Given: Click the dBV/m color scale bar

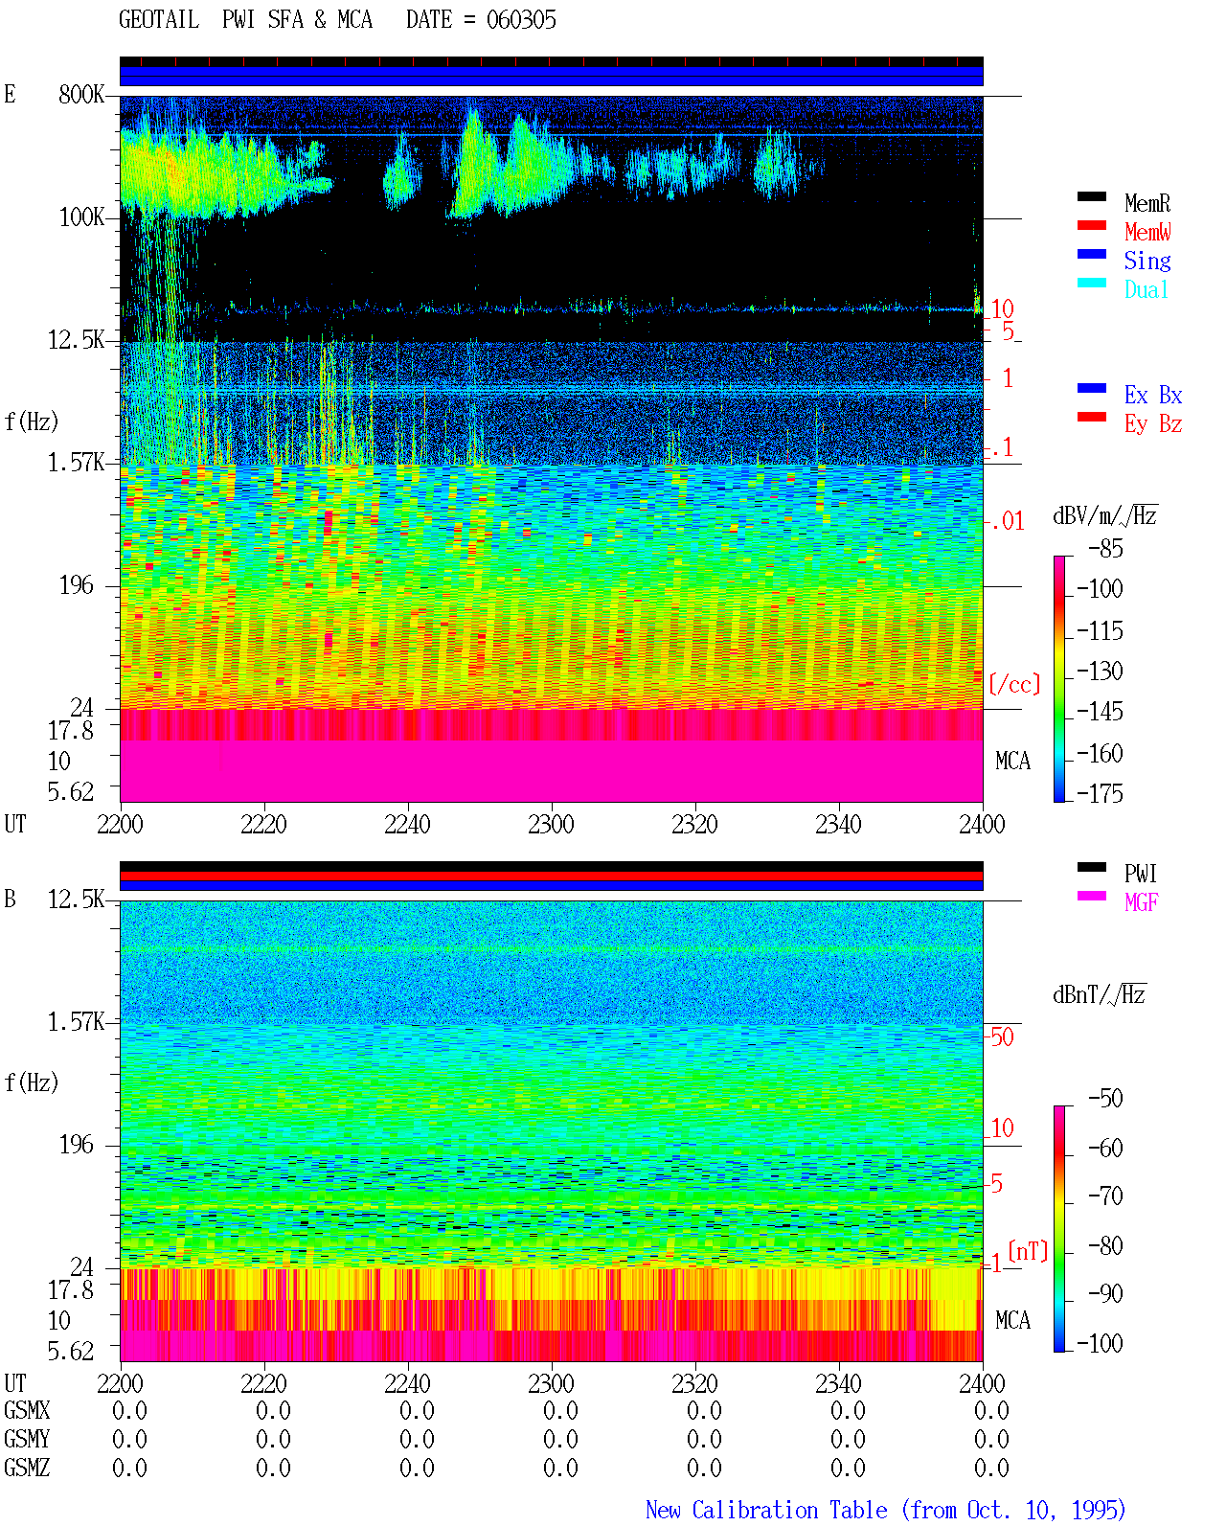Looking at the screenshot, I should pos(1059,678).
